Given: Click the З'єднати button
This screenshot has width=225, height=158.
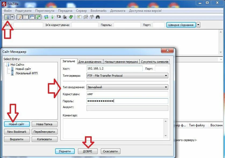Looking at the screenshot, I should click(x=65, y=151).
